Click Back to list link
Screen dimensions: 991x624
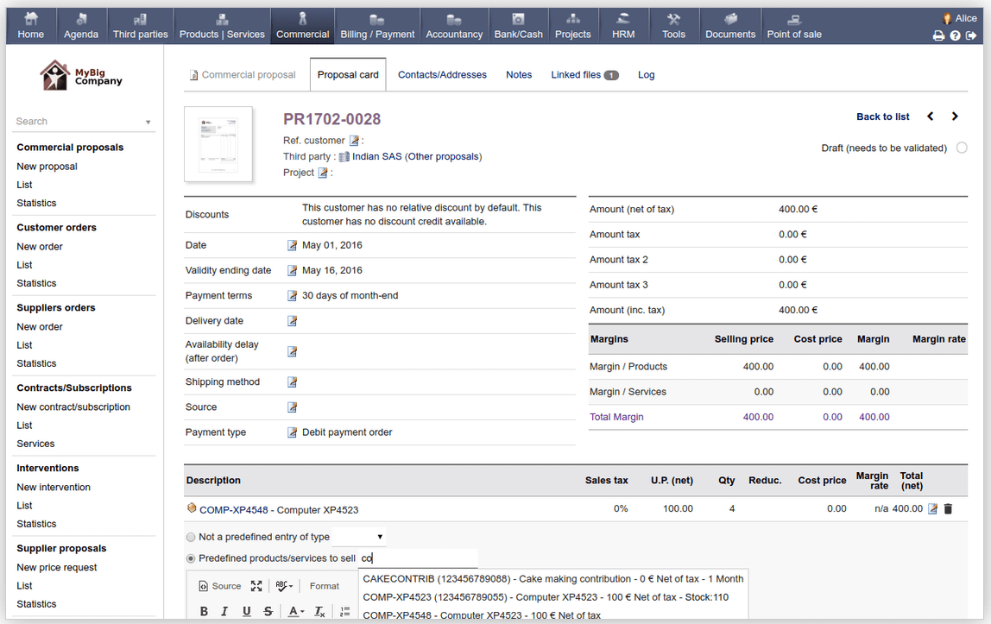(x=882, y=117)
